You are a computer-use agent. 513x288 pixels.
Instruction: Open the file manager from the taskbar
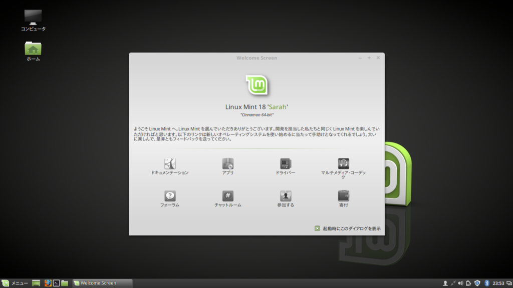point(64,283)
